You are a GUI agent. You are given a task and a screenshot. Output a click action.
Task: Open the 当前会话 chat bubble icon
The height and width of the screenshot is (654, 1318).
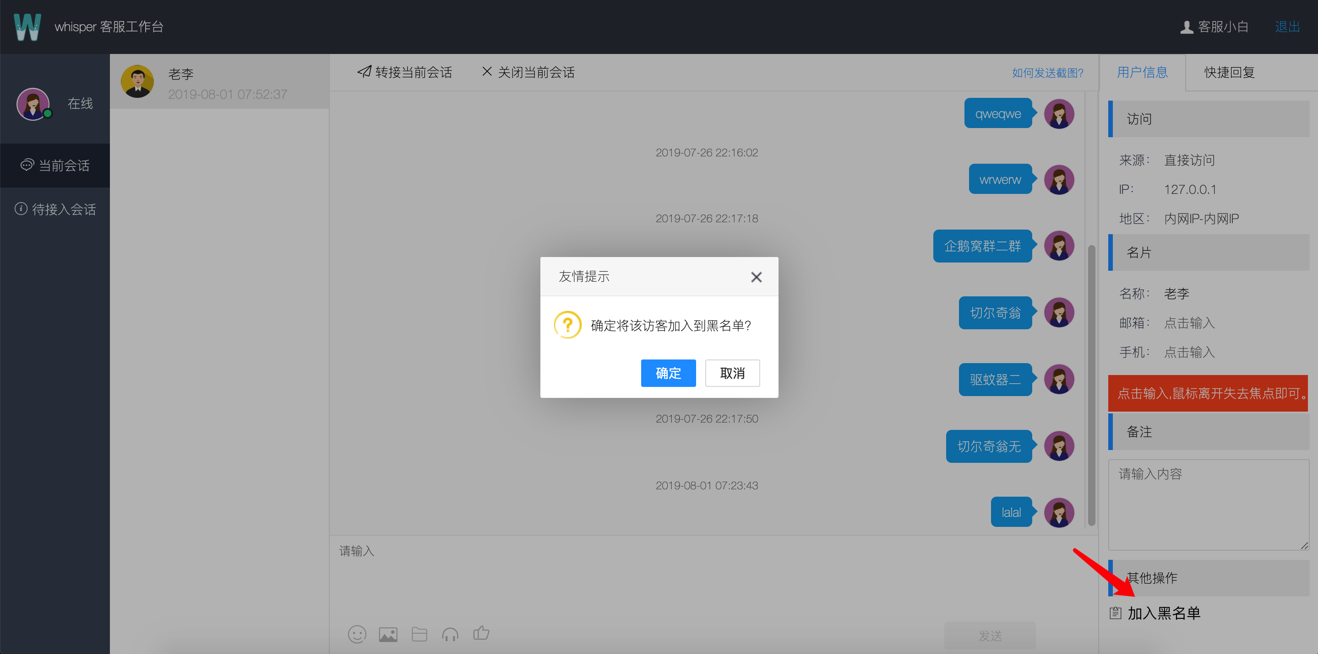(x=27, y=165)
